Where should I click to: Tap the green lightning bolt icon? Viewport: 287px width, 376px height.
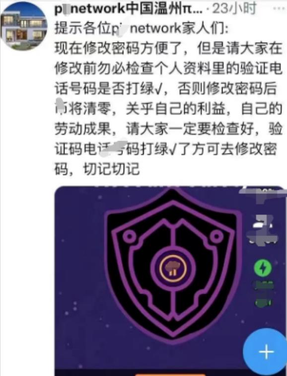point(263,268)
